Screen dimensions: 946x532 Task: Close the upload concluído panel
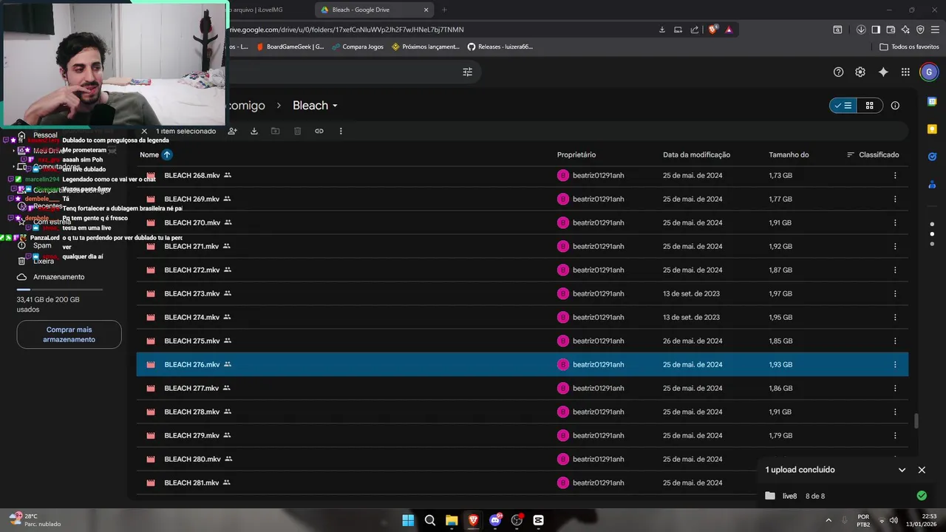pos(922,470)
